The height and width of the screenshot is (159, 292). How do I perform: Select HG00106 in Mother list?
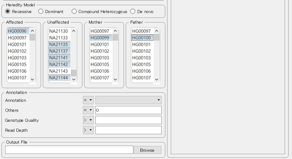pos(101,71)
